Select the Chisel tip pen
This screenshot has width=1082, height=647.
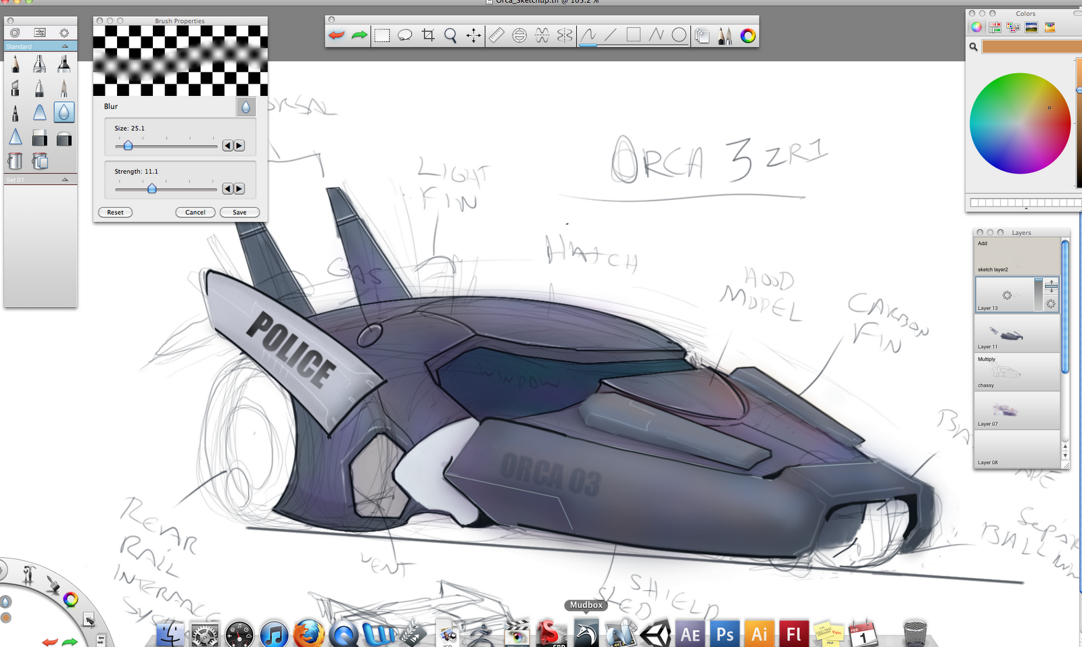(16, 88)
